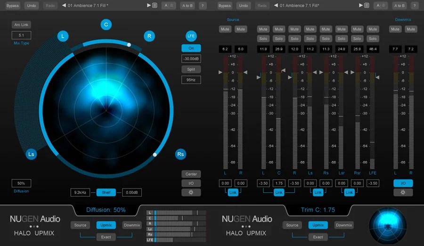Grab the white arc handle near Rs speaker

155,155
